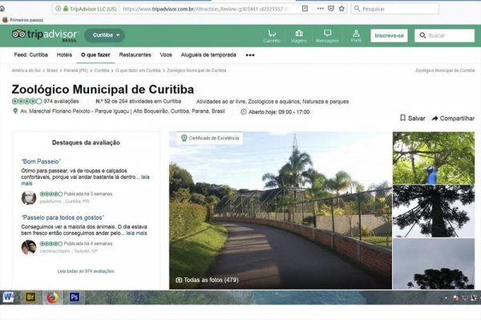Click the map pin beside the address
This screenshot has height=320, width=481.
click(x=14, y=111)
